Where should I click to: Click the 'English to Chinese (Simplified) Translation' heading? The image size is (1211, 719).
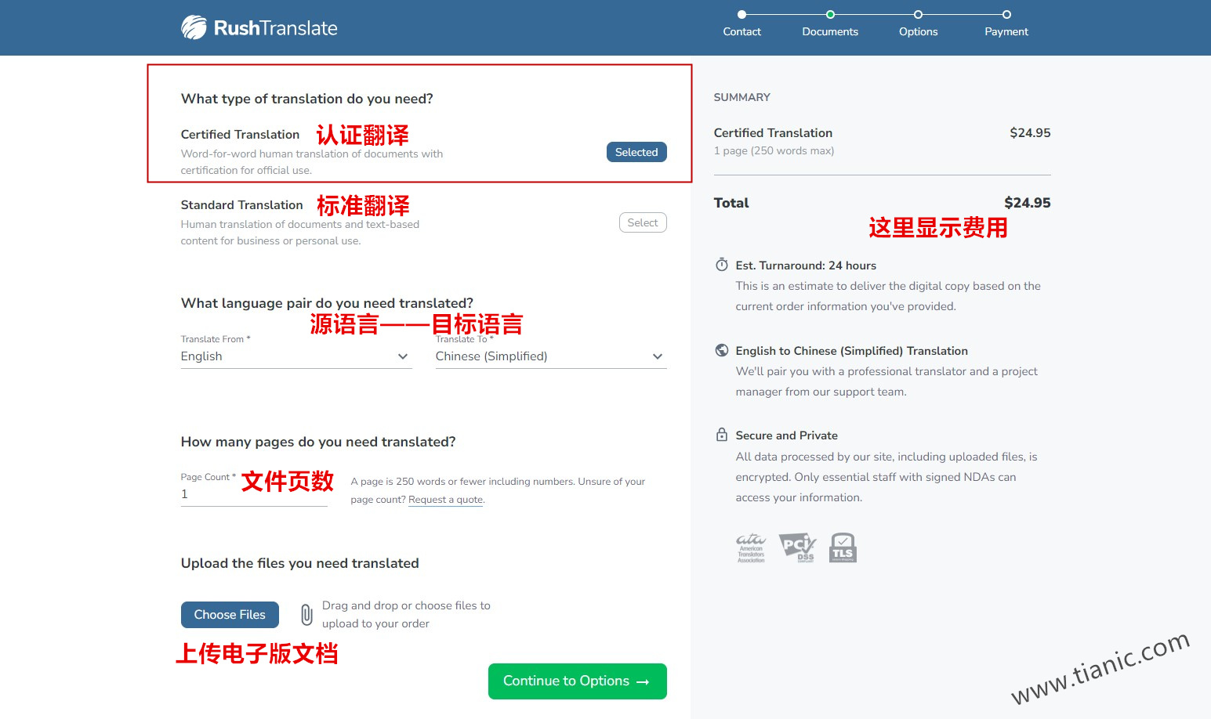pyautogui.click(x=851, y=351)
